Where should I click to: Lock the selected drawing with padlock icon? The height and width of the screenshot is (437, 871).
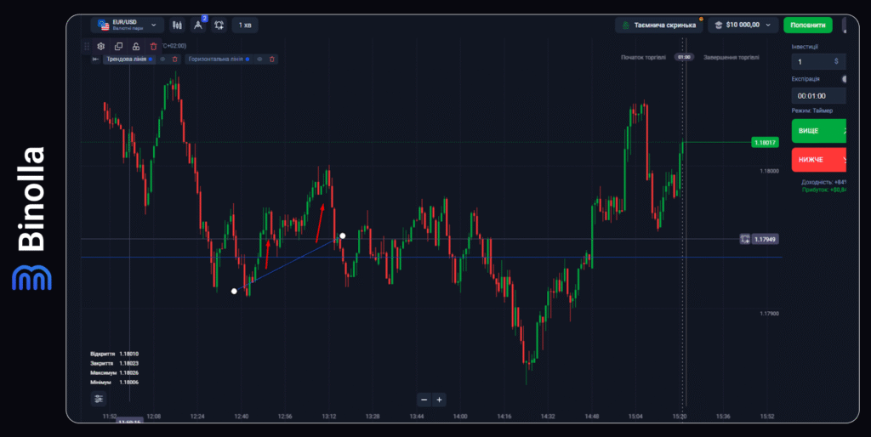click(x=136, y=46)
